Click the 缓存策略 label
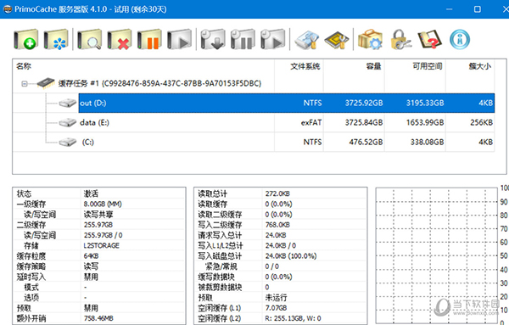 (31, 266)
